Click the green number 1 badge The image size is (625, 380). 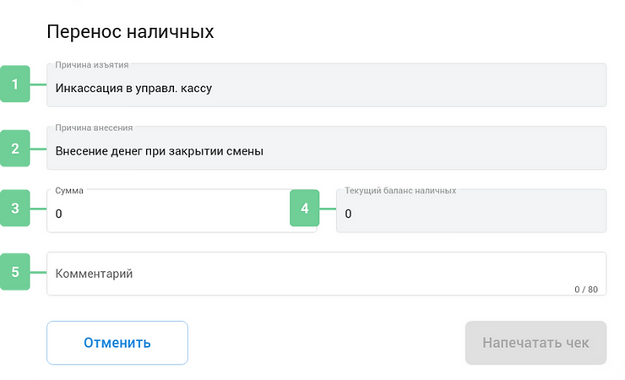point(14,84)
